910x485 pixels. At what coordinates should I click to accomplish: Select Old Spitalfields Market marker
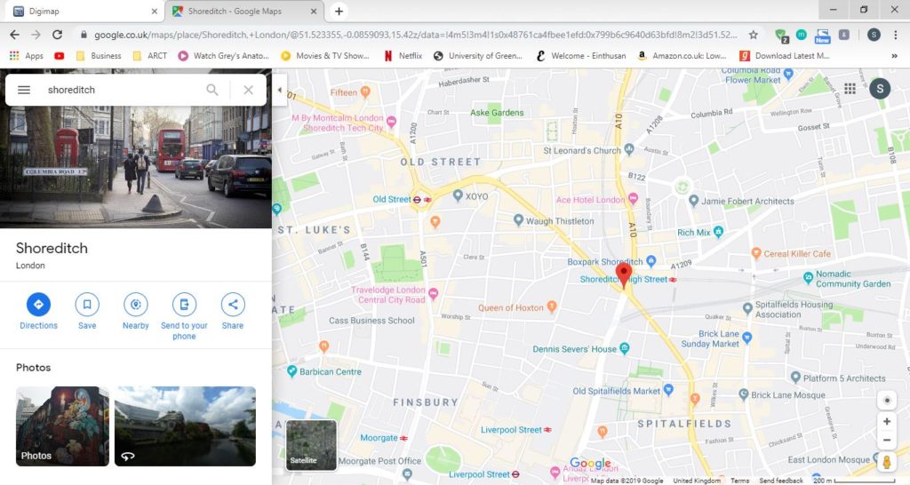click(x=668, y=390)
